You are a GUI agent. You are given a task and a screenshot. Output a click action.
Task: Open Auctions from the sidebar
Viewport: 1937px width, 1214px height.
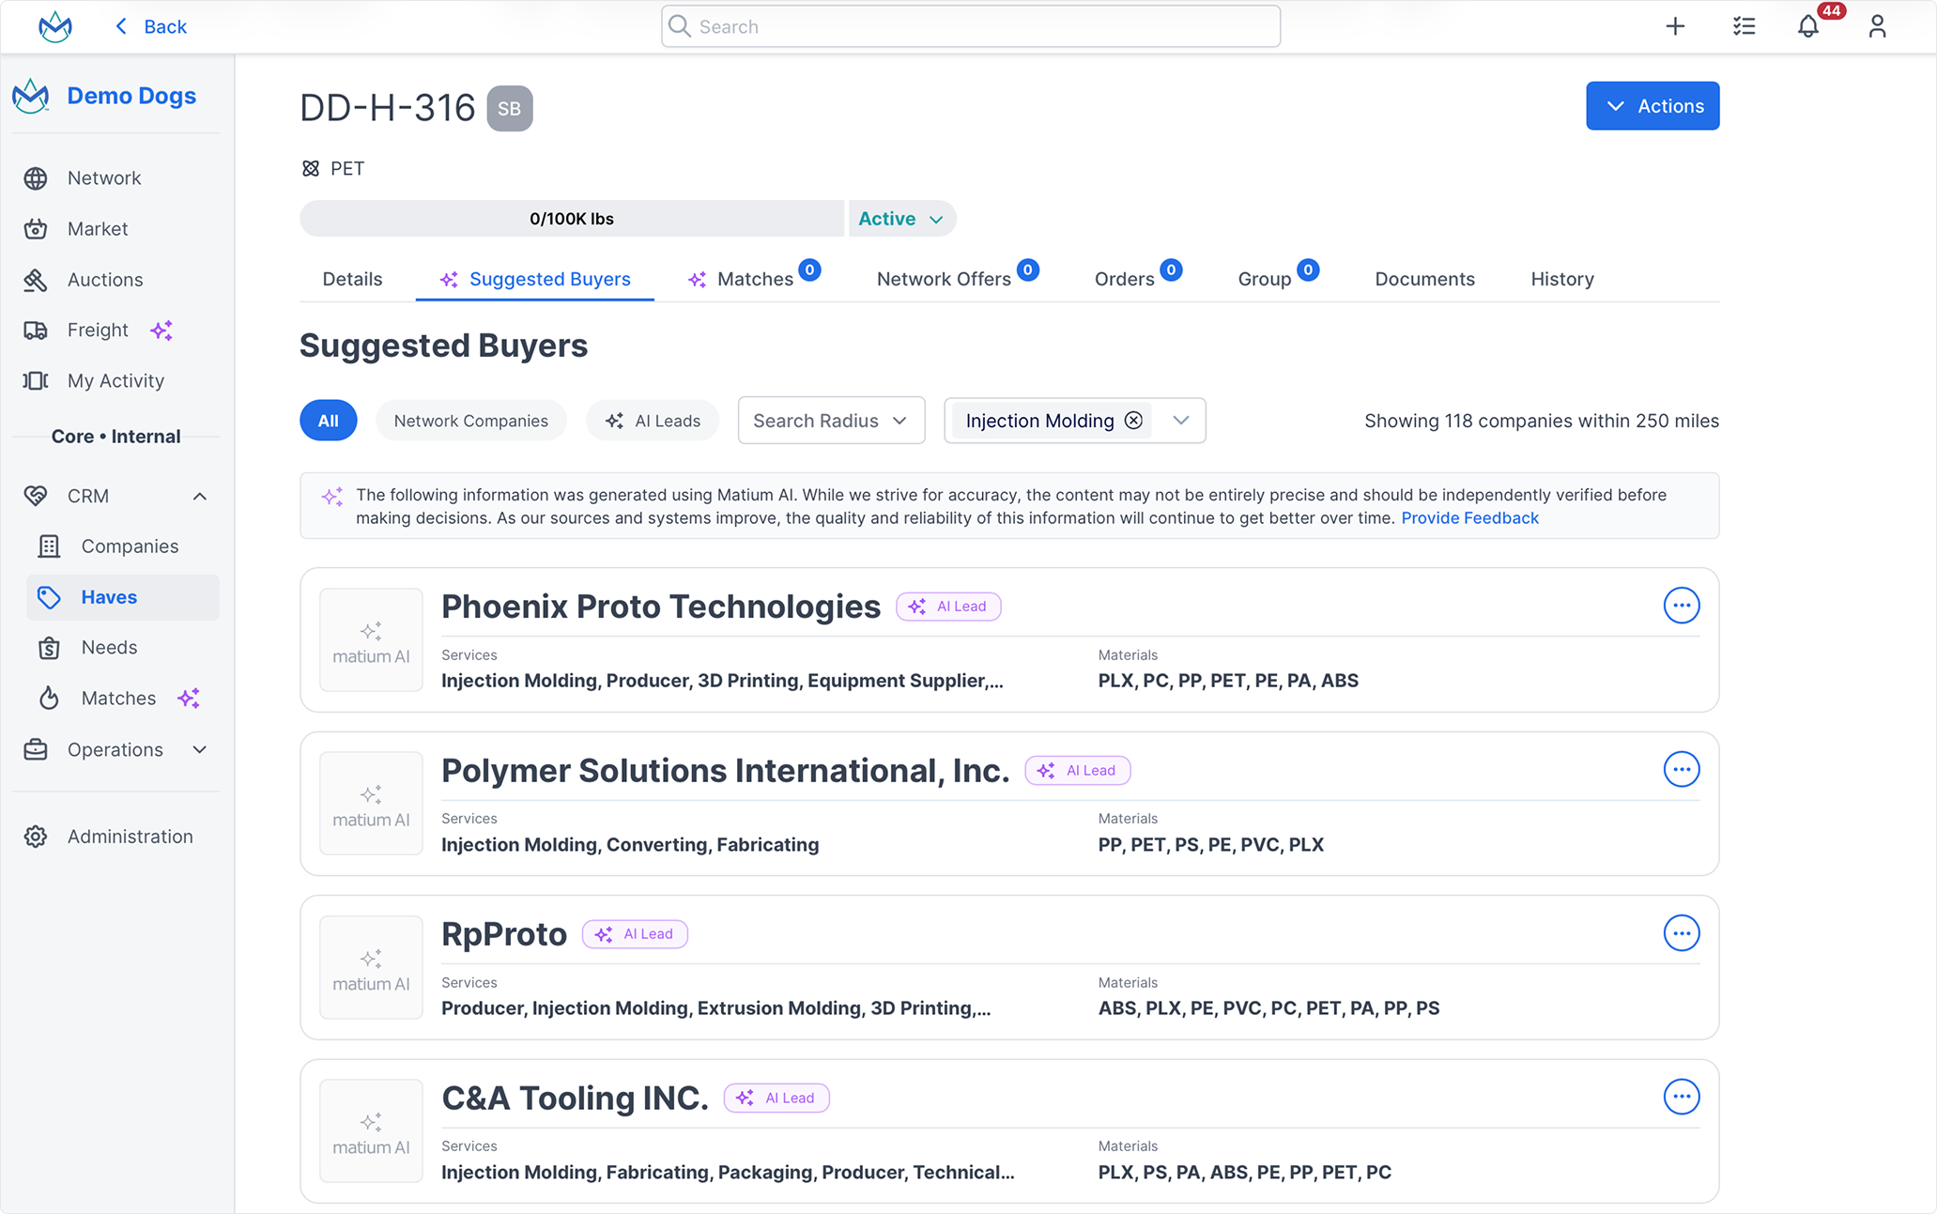tap(105, 279)
